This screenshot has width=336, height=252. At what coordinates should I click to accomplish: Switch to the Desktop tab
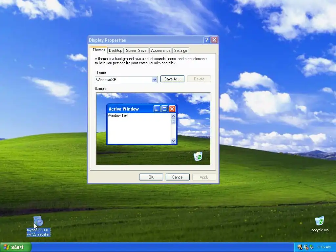click(x=115, y=50)
